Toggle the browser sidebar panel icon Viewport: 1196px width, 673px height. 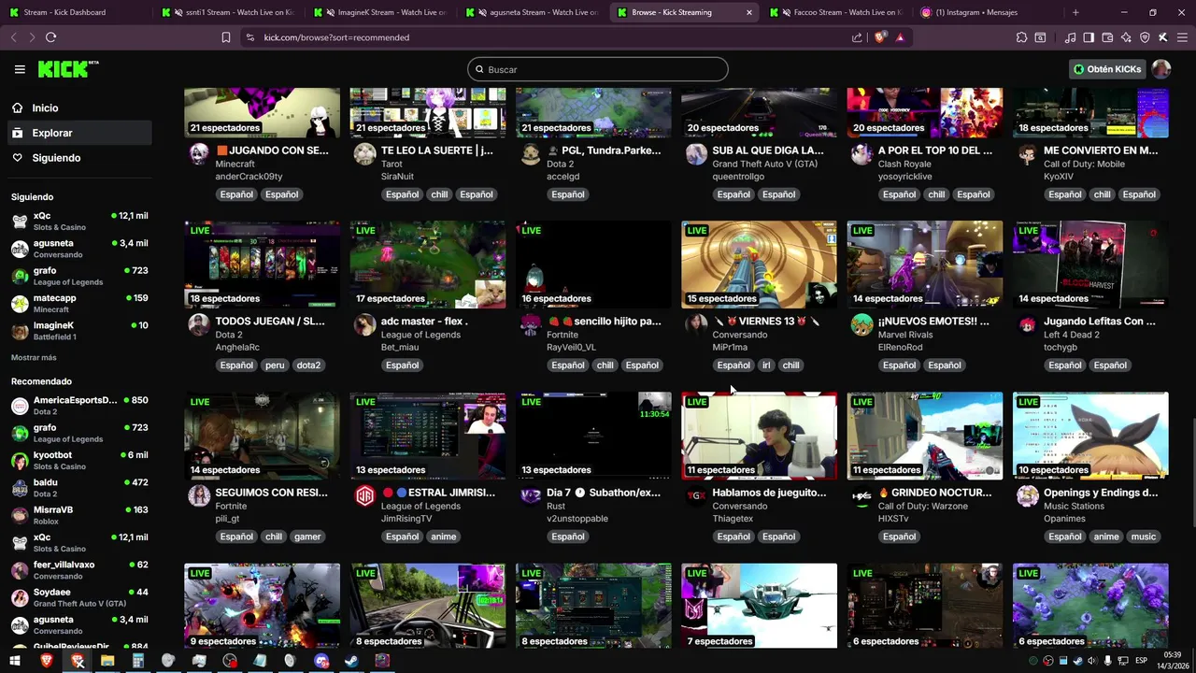[1089, 37]
